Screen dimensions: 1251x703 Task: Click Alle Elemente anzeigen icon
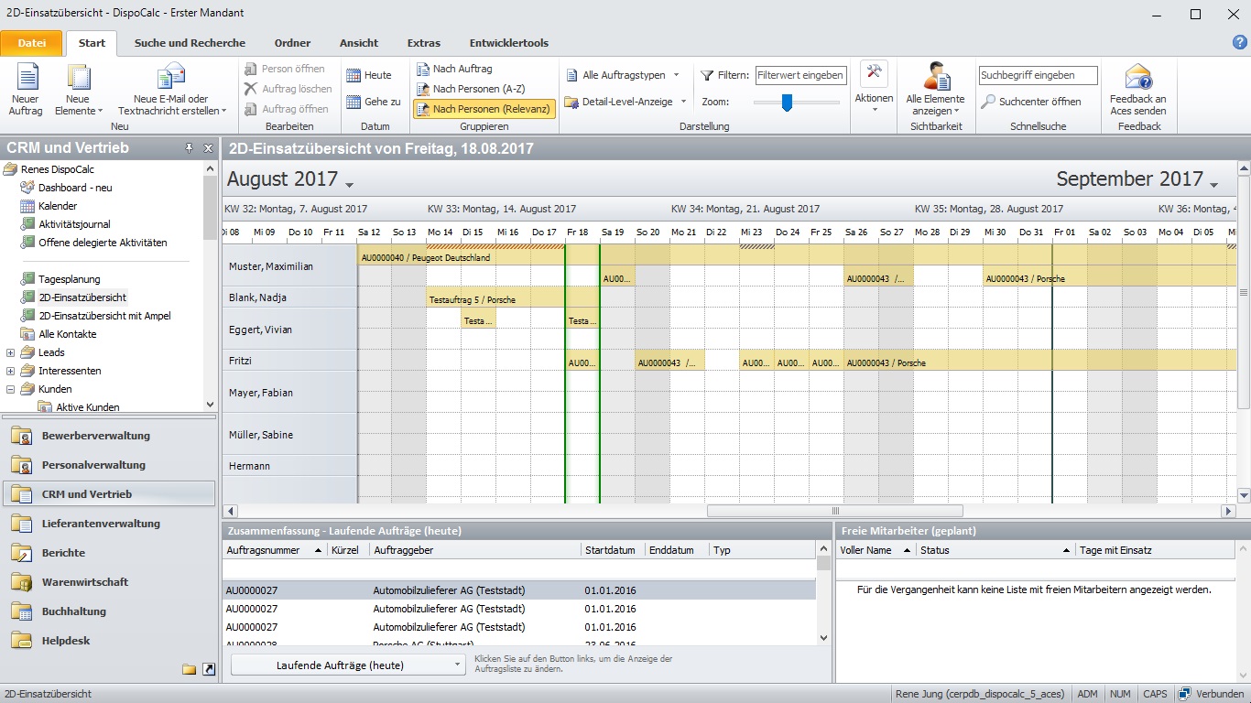[x=935, y=79]
